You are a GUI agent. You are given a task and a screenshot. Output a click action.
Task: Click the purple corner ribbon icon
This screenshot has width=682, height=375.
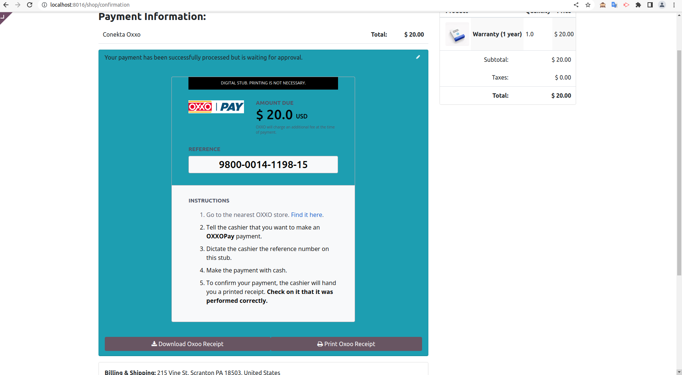click(4, 16)
